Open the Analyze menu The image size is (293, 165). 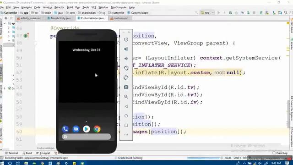(x=48, y=7)
